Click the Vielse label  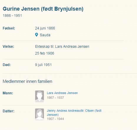(9, 47)
